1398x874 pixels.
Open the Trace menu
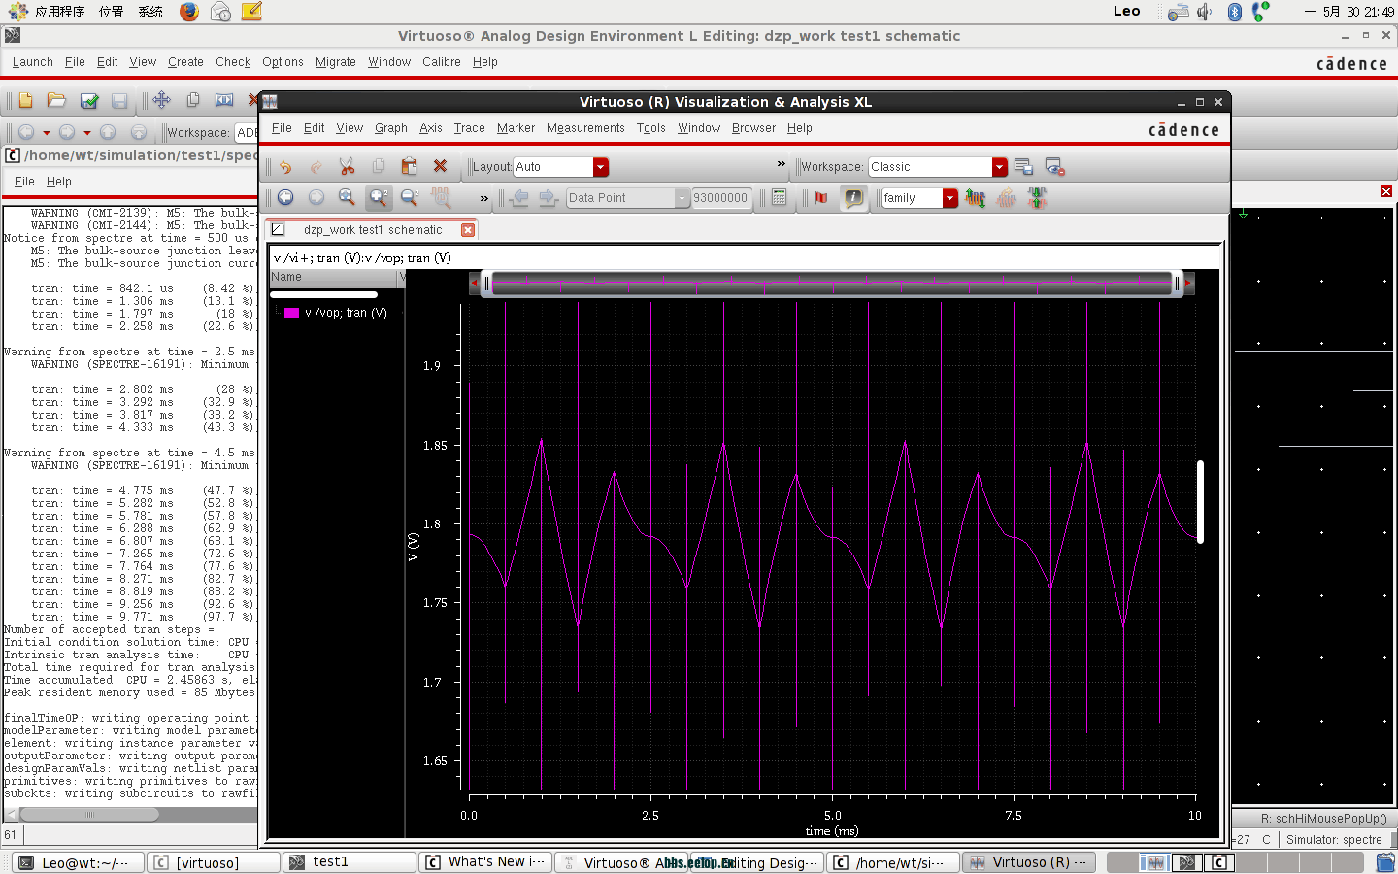click(x=469, y=128)
